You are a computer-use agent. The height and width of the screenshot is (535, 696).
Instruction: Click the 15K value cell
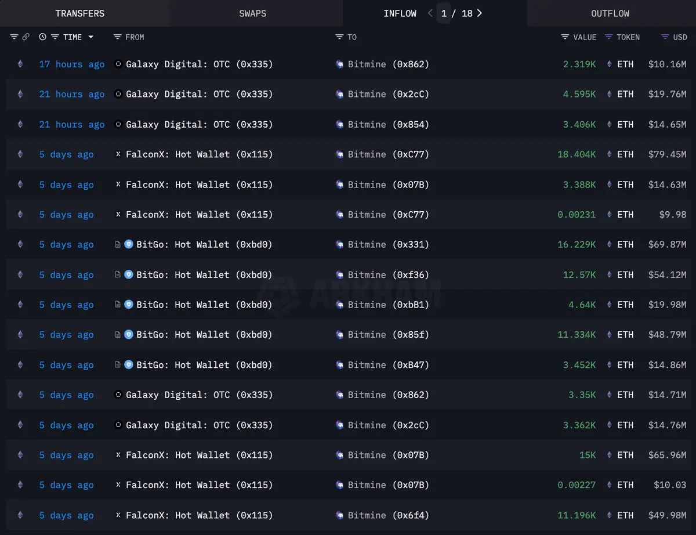pyautogui.click(x=588, y=455)
